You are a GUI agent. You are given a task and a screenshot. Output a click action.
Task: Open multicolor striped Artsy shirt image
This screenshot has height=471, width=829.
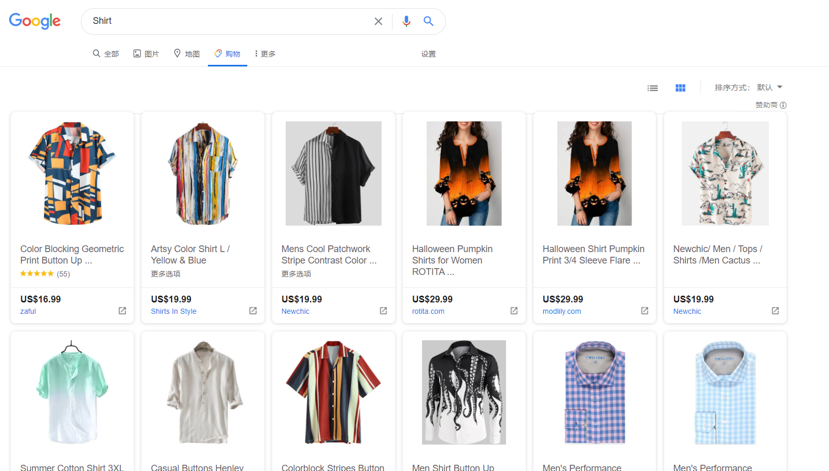click(x=203, y=173)
